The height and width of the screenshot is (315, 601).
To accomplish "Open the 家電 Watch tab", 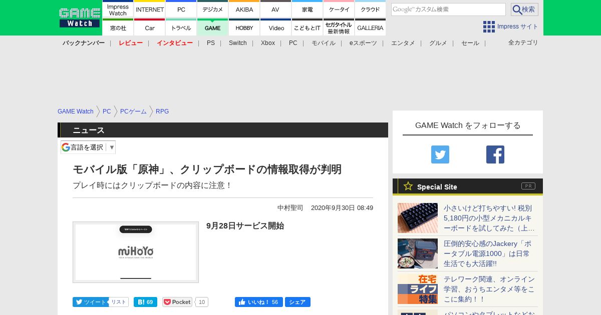I will click(x=307, y=9).
